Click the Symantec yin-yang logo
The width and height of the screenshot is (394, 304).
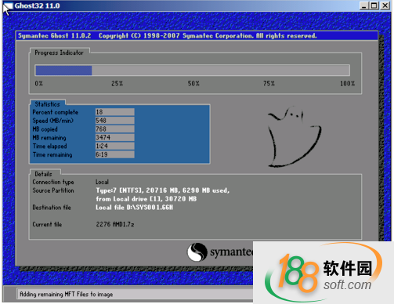[x=197, y=252]
